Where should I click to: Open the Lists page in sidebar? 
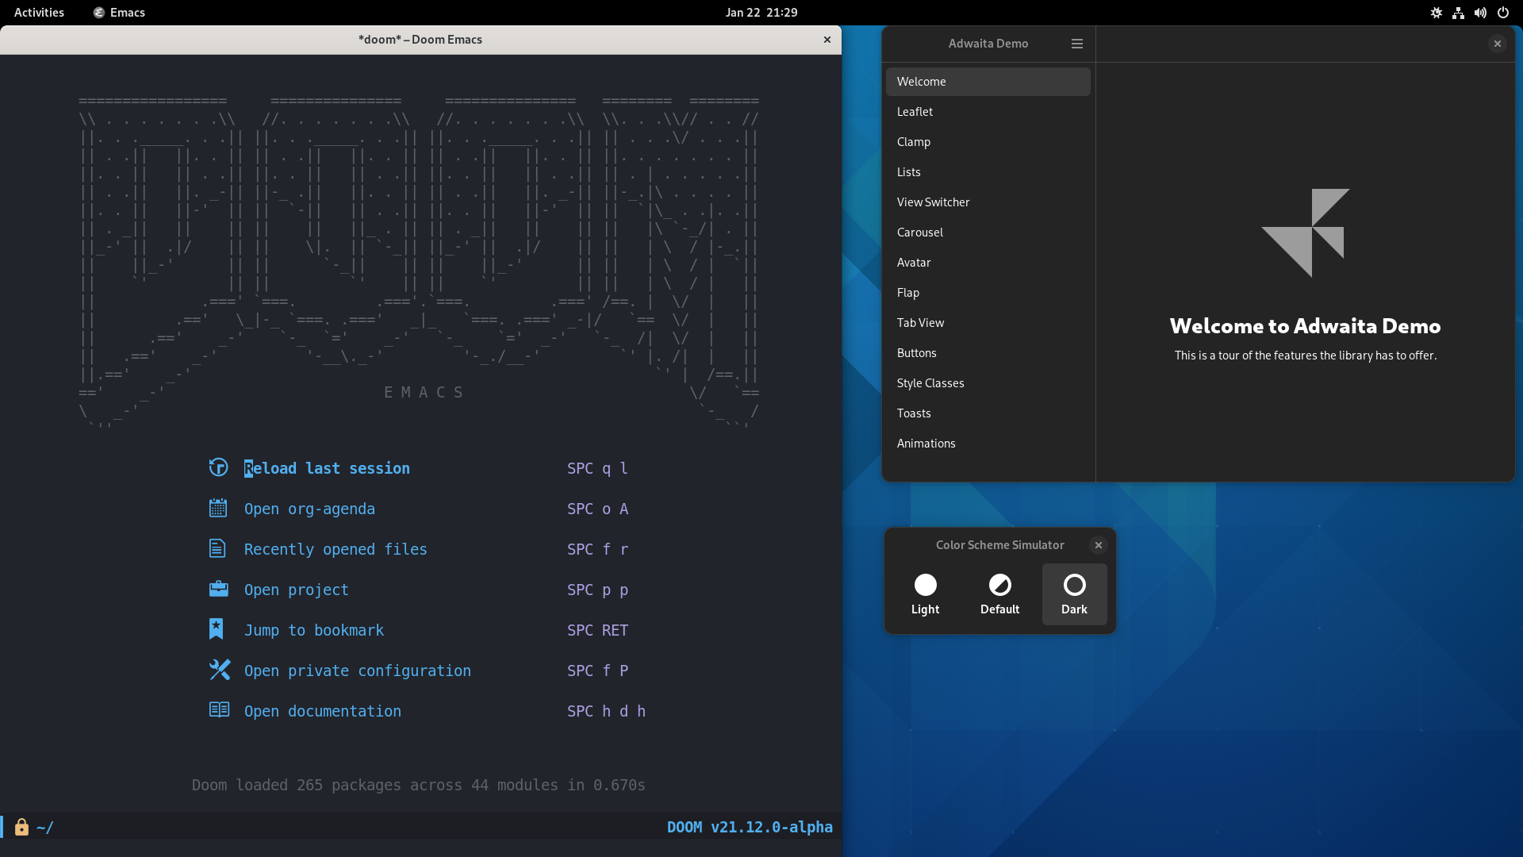tap(988, 172)
